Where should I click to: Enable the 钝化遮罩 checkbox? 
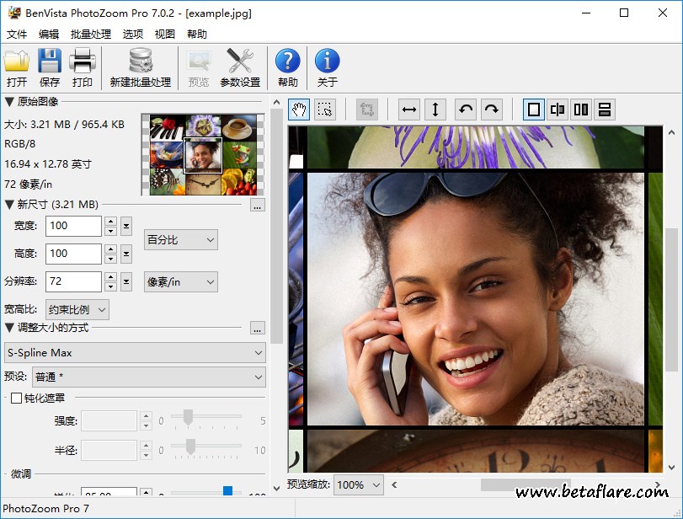pyautogui.click(x=16, y=398)
